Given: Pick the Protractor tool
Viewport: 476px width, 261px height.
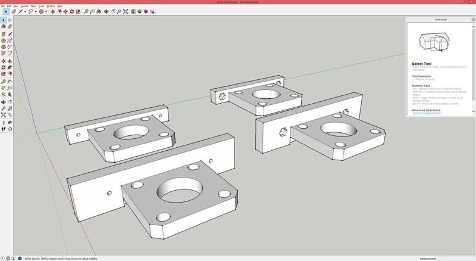Looking at the screenshot, I should pyautogui.click(x=4, y=88).
